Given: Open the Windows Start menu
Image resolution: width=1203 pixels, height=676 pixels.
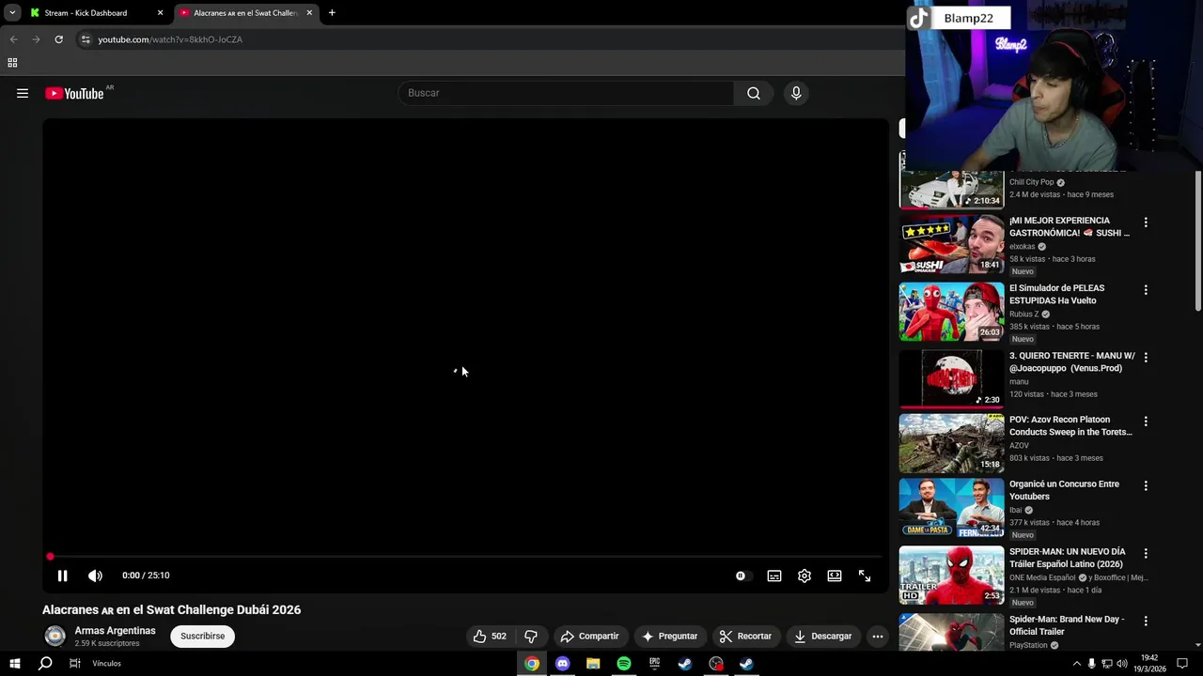Looking at the screenshot, I should [15, 664].
